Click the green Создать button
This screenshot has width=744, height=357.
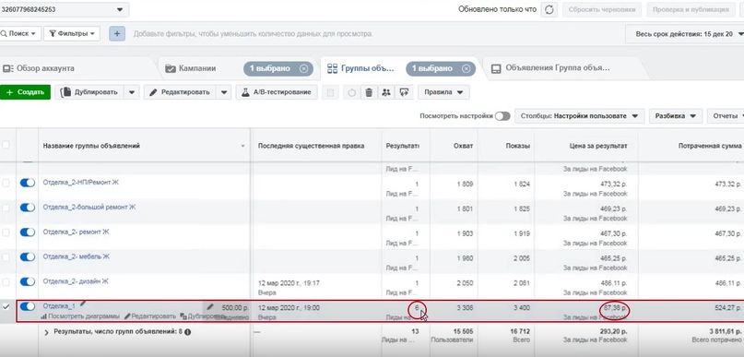click(x=25, y=92)
